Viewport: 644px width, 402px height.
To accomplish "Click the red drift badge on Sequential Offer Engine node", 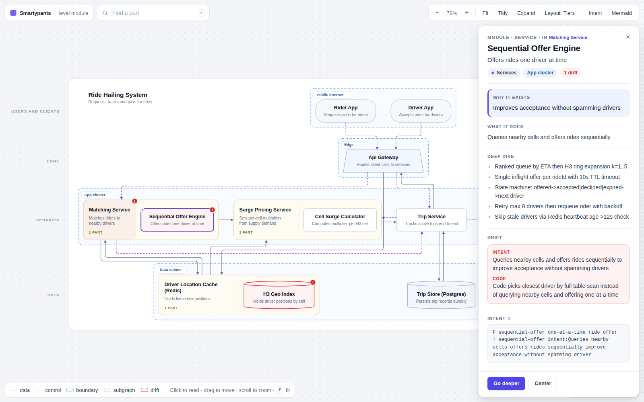I will pyautogui.click(x=213, y=210).
